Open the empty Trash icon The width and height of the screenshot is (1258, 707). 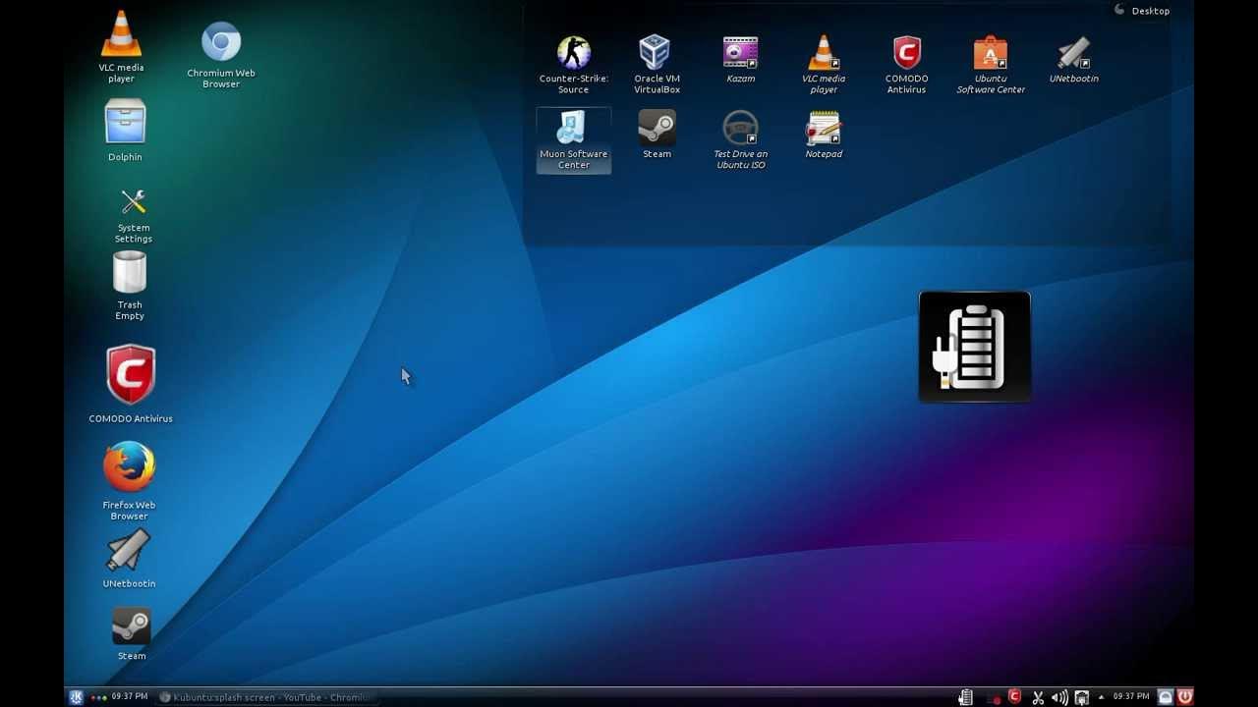point(130,286)
